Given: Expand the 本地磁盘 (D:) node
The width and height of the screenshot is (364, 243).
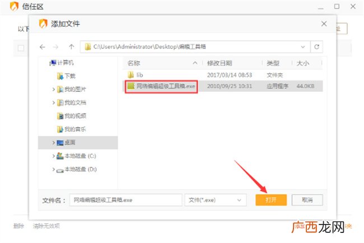Looking at the screenshot, I should pyautogui.click(x=53, y=169).
